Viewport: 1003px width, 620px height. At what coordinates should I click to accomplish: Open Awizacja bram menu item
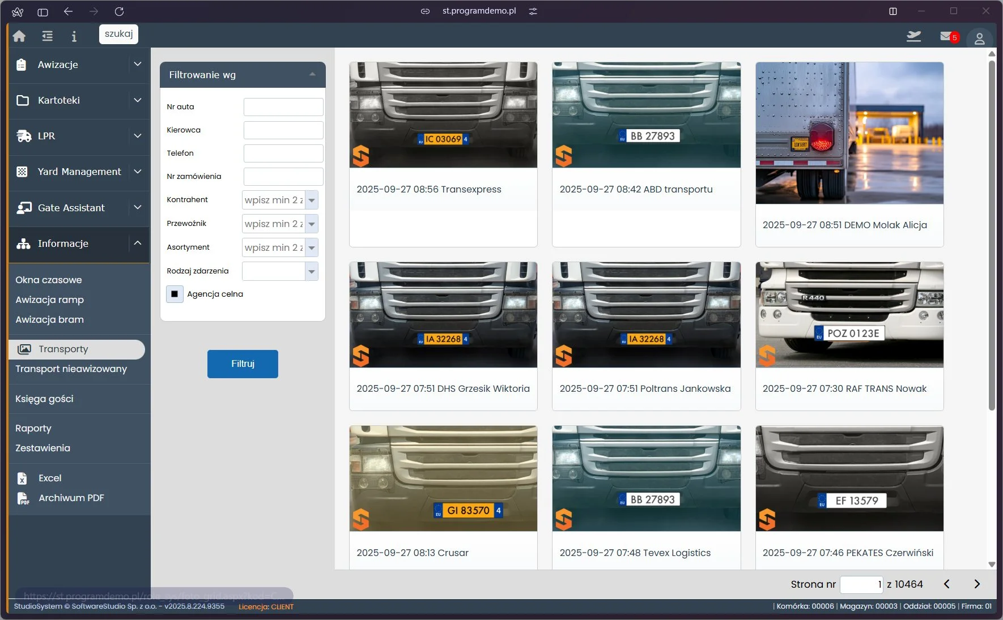[x=50, y=319]
